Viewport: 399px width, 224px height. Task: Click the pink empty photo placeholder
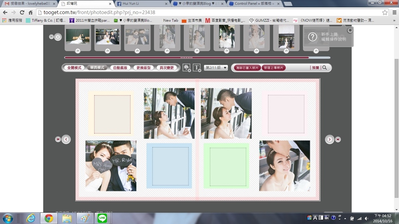tap(286, 114)
